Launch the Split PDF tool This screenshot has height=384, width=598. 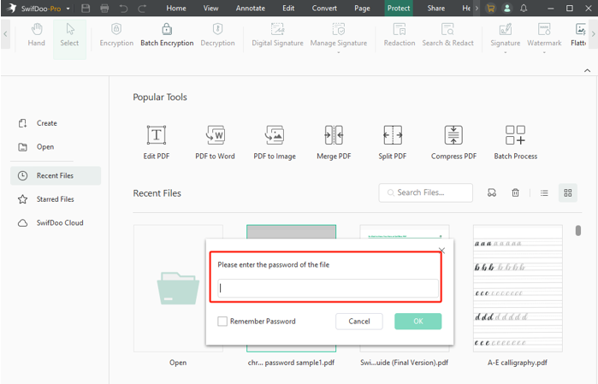pyautogui.click(x=393, y=142)
